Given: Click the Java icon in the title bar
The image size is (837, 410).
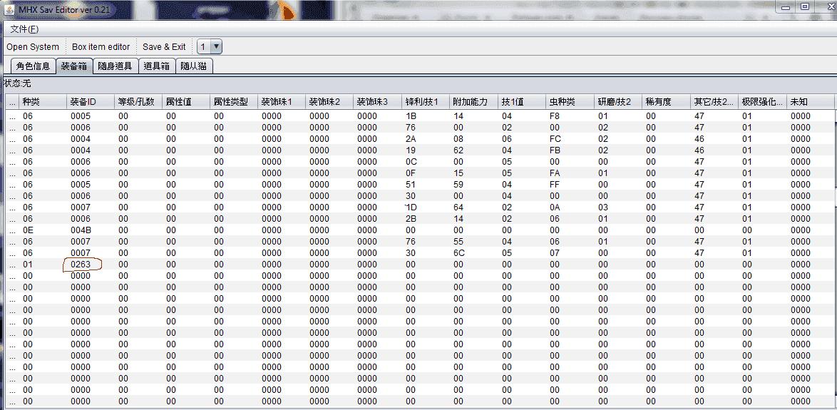Looking at the screenshot, I should 9,10.
